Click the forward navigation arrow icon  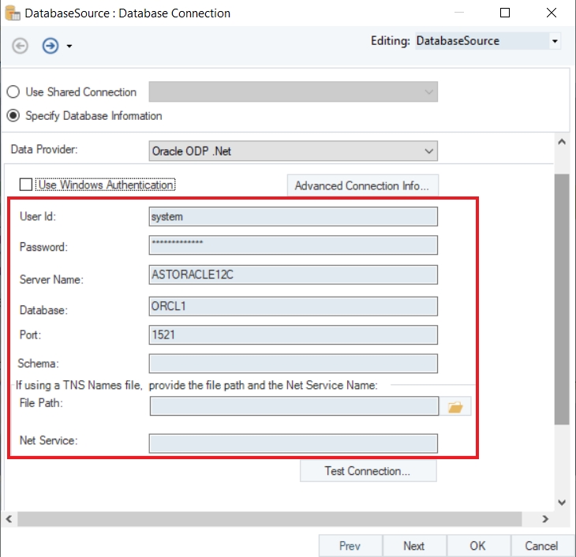point(50,46)
